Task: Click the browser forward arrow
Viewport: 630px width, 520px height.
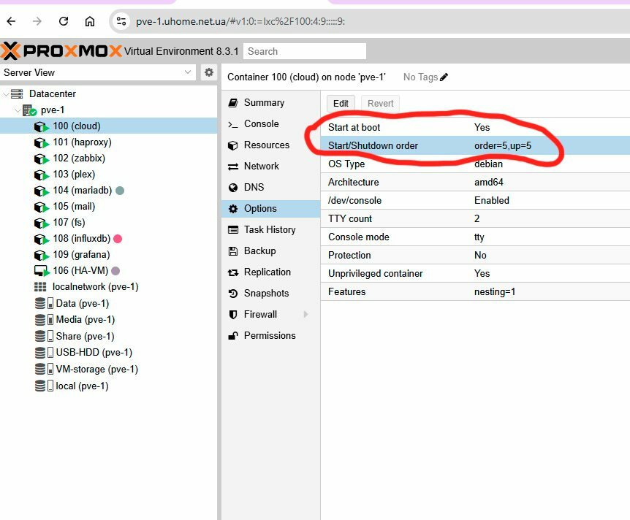Action: (x=37, y=21)
